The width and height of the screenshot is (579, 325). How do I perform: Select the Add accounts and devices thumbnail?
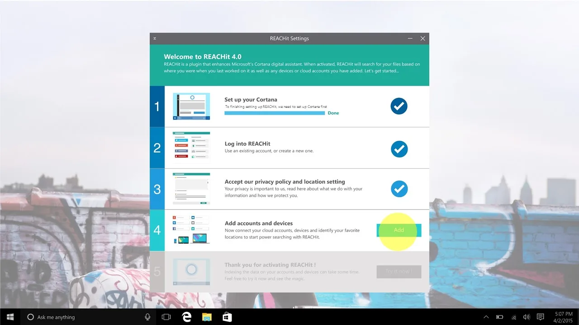coord(191,230)
